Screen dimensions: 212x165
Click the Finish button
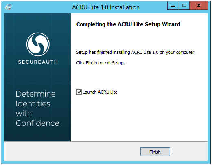pos(155,152)
